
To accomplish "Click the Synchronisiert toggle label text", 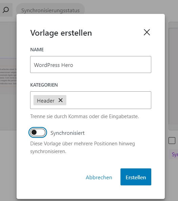I will [x=67, y=133].
